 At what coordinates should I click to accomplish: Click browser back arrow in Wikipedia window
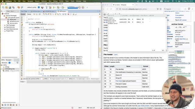click(104, 9)
